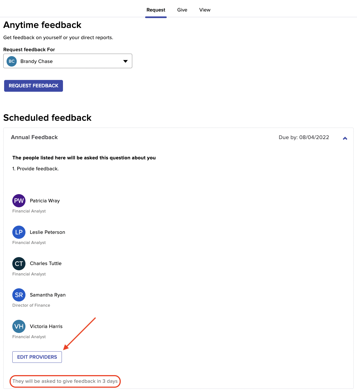Click 'The people listed here' bold sentence
This screenshot has height=391, width=357.
point(84,158)
